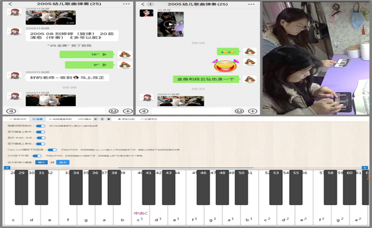Disable 显示键盘上数字 switch
Image resolution: width=372 pixels, height=228 pixels.
(x=41, y=132)
